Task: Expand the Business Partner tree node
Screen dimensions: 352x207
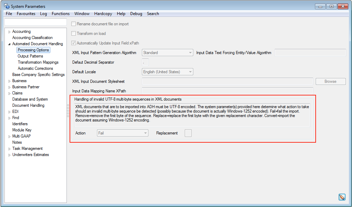Action: click(x=9, y=87)
